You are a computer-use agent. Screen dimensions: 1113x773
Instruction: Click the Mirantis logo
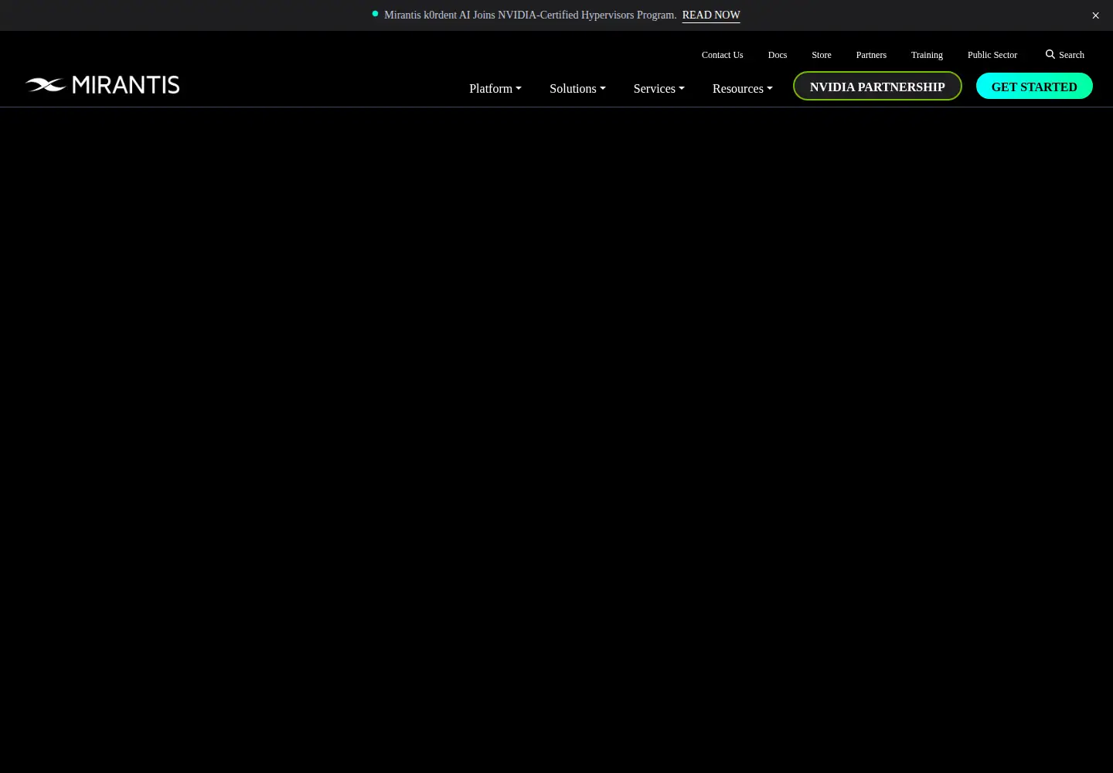click(102, 84)
